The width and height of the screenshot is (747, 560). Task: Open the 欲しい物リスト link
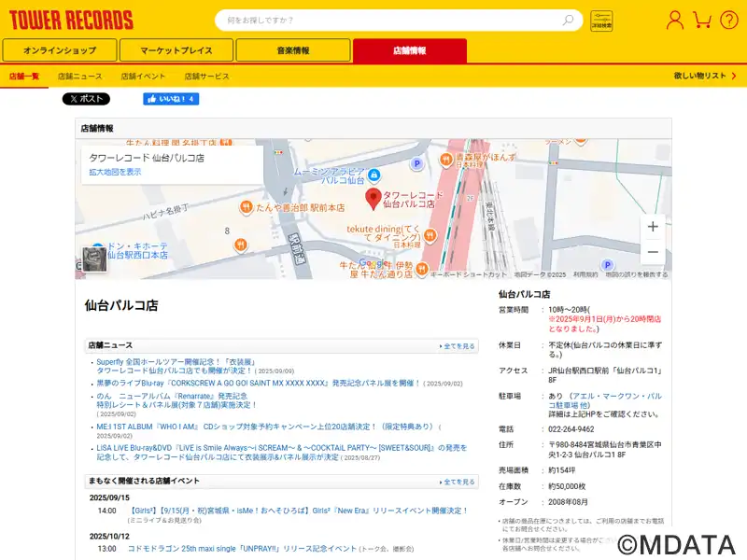click(705, 76)
